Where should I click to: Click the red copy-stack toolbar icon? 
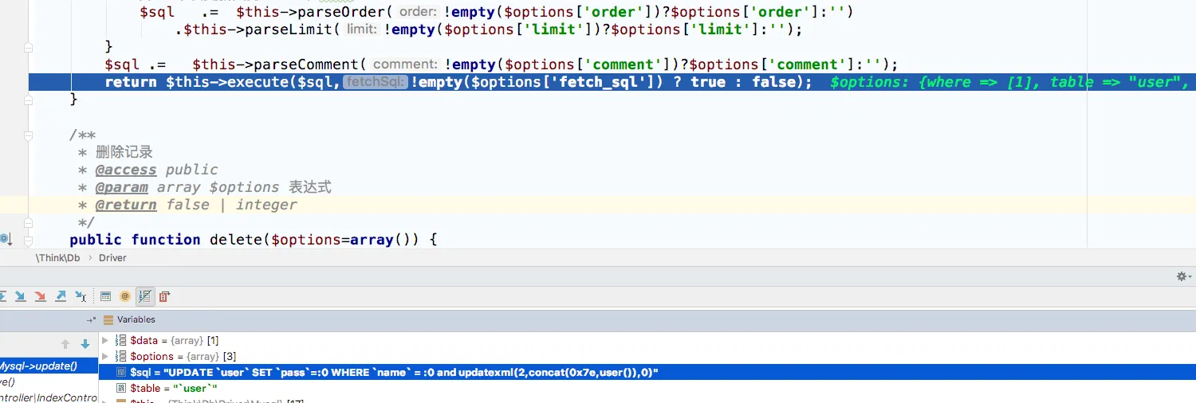pos(164,296)
